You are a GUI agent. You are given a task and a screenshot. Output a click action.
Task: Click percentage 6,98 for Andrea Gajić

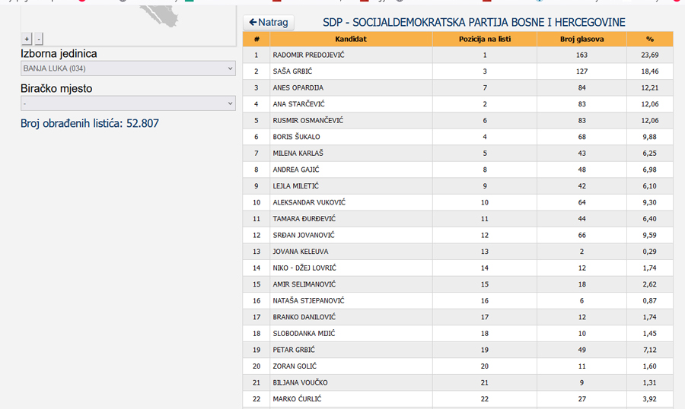tap(650, 170)
